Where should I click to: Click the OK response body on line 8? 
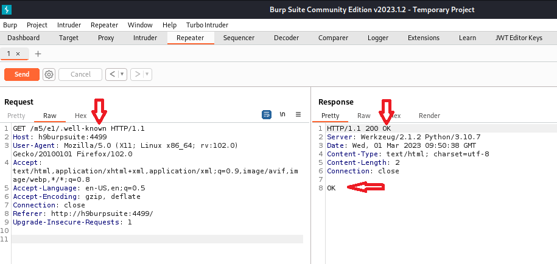331,188
